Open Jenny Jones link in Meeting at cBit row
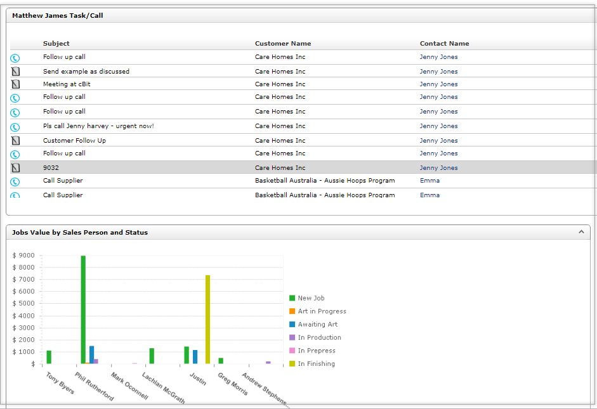 [438, 84]
